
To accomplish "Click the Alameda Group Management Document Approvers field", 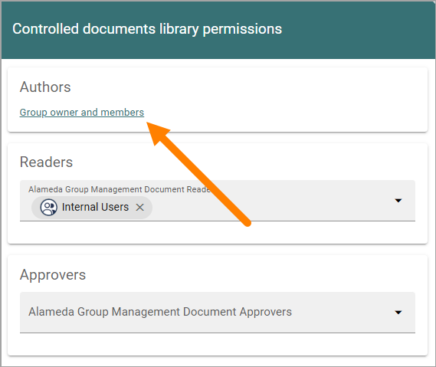I will point(218,313).
